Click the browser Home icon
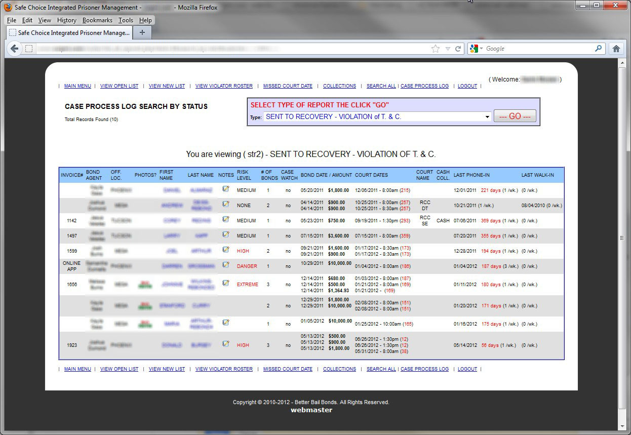 616,49
